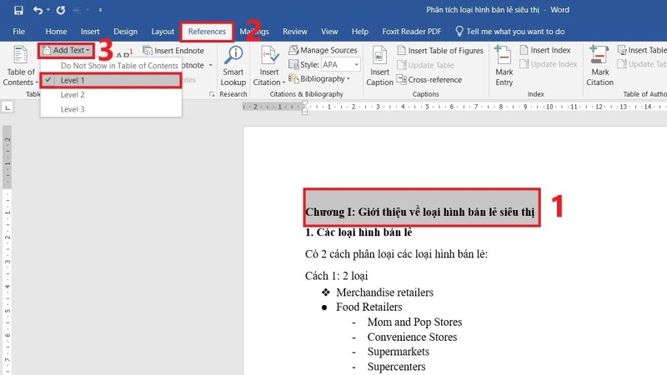The width and height of the screenshot is (667, 375).
Task: Open the Foxit Reader PDF tab
Action: tap(411, 32)
